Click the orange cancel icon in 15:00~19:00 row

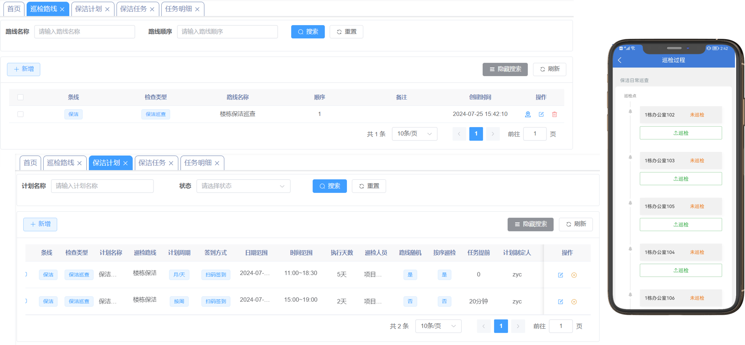pos(574,302)
